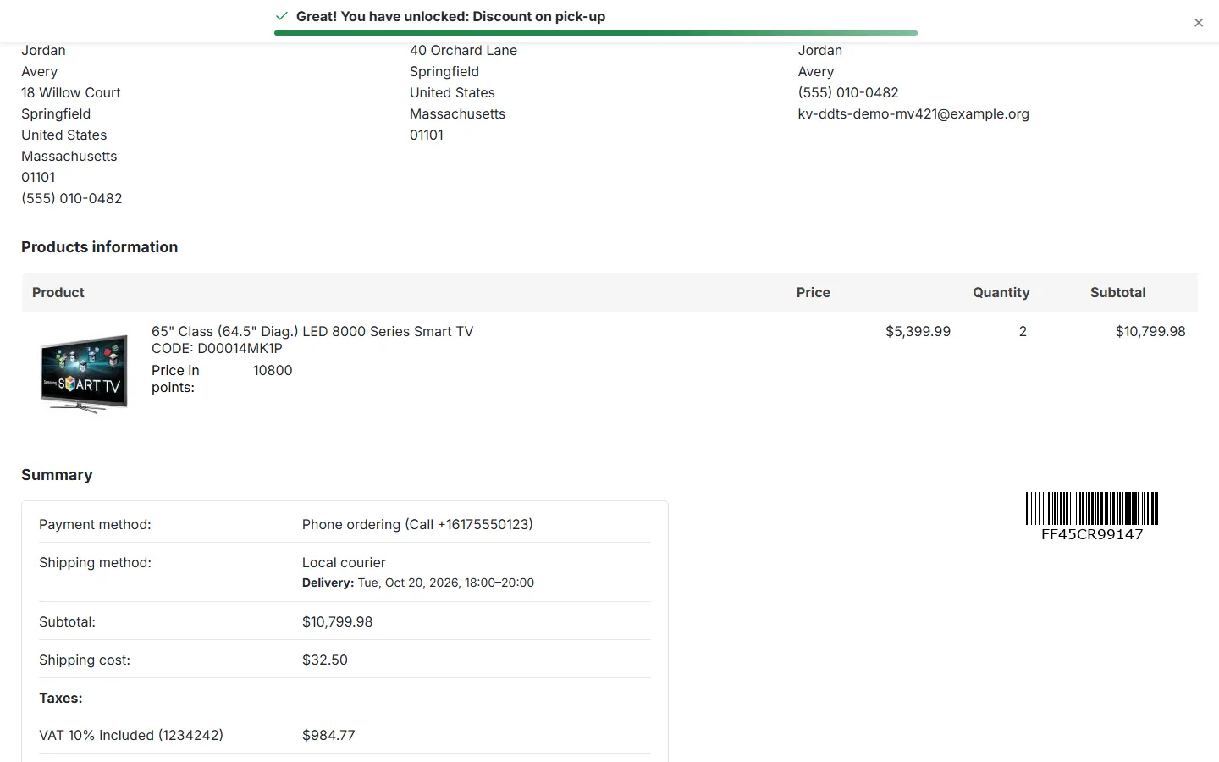Click the quantity value 2 in the product row
This screenshot has width=1219, height=762.
point(1023,331)
